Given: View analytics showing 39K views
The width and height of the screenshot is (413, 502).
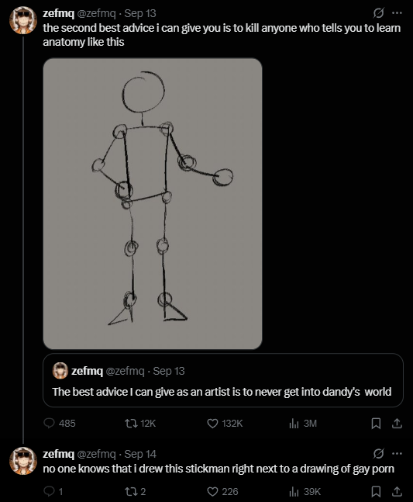Looking at the screenshot, I should click(x=305, y=491).
